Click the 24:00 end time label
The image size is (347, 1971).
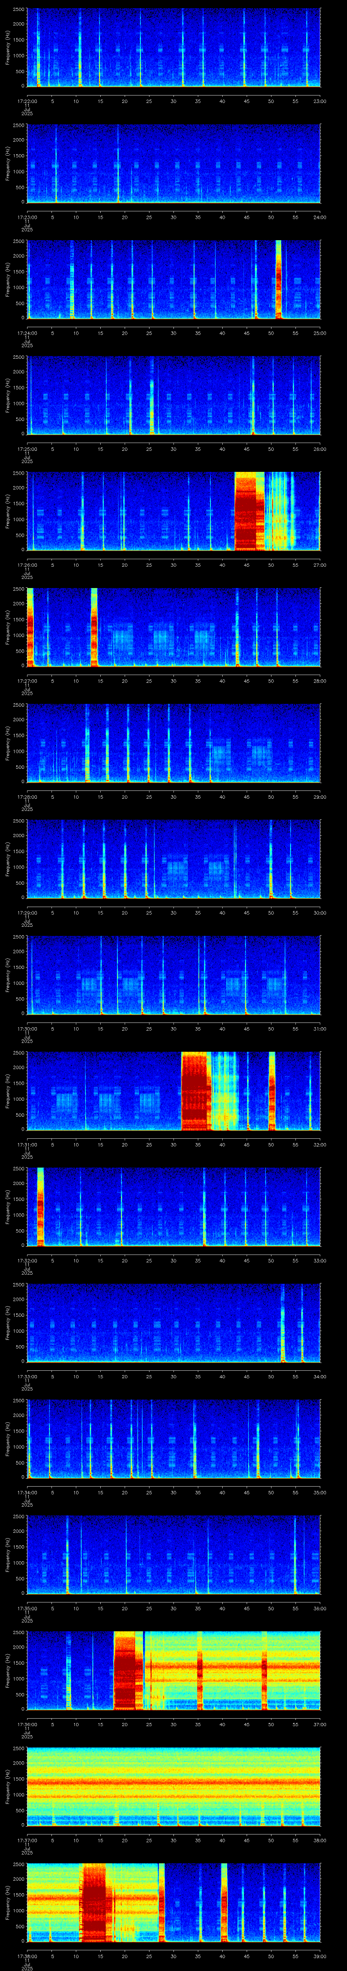coord(320,217)
